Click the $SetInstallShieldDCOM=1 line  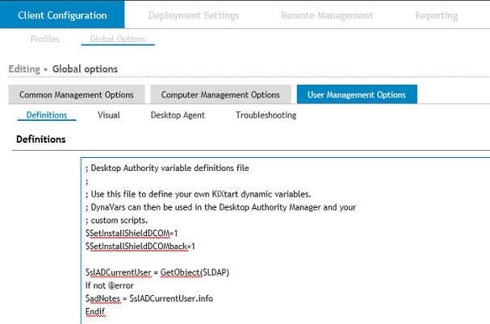pyautogui.click(x=132, y=233)
